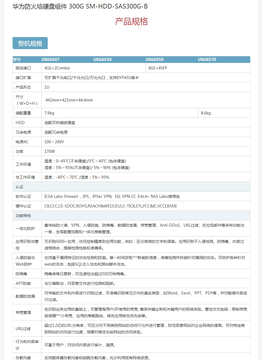262x360 pixels.
Task: Click the 硬件认证 row label
Action: pos(23,206)
